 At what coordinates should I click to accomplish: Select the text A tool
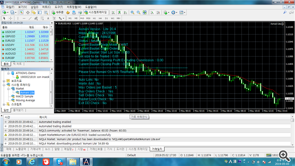[x=48, y=18]
